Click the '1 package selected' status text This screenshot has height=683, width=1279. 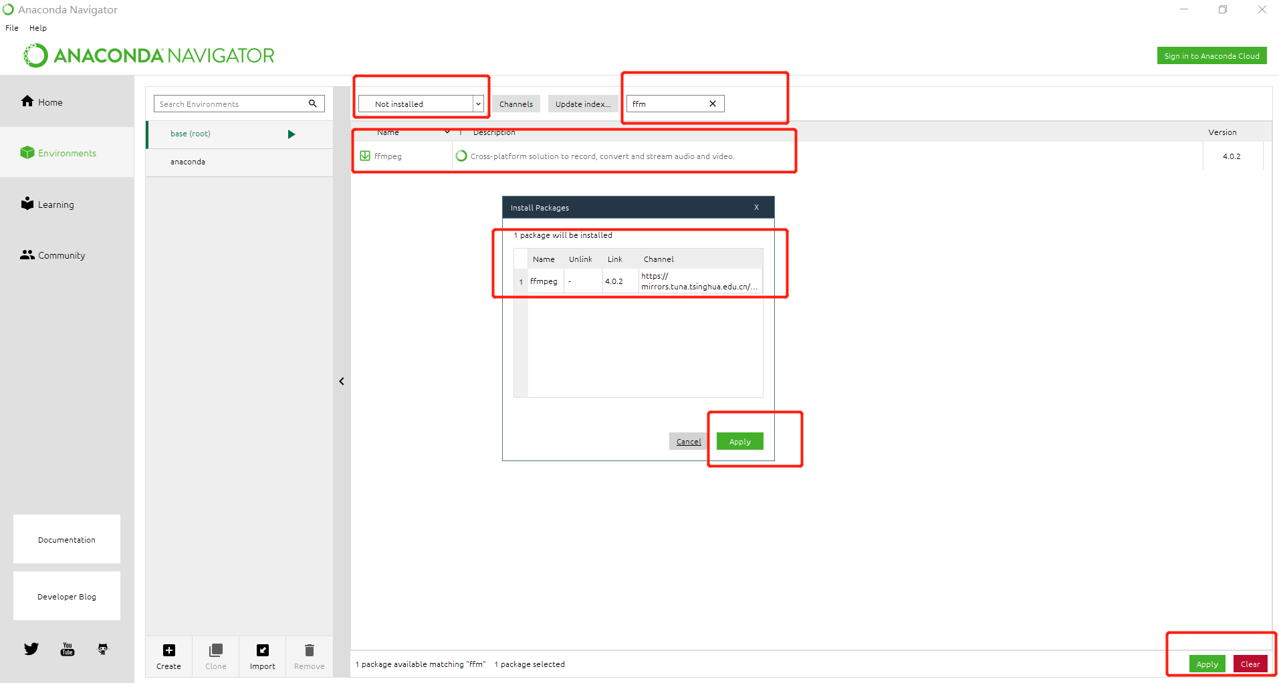[x=530, y=664]
